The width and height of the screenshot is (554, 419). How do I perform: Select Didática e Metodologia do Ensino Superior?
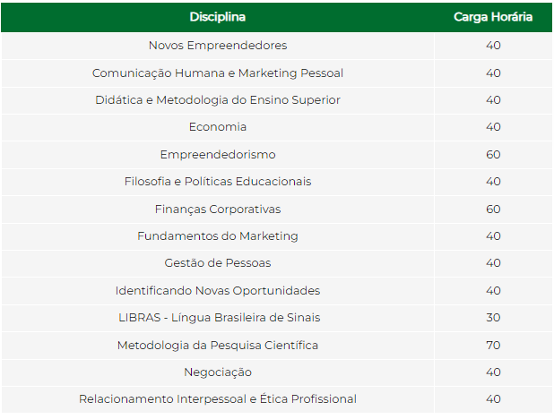tap(218, 99)
